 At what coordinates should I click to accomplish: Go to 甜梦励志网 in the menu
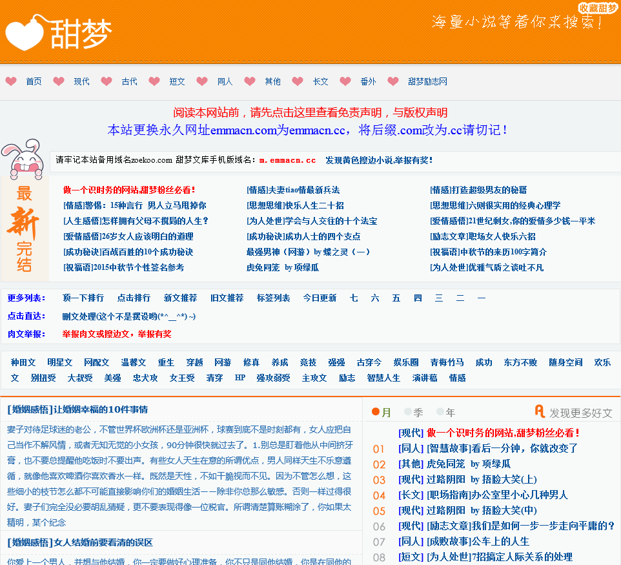coord(428,81)
